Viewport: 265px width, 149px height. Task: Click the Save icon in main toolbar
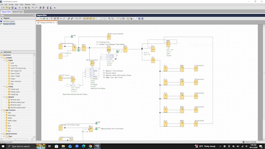pos(12,8)
